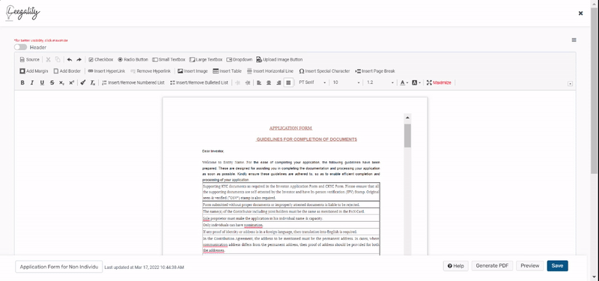Redo the last action

tap(79, 60)
